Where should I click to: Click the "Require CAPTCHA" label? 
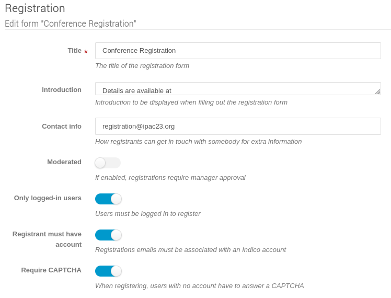coord(51,270)
